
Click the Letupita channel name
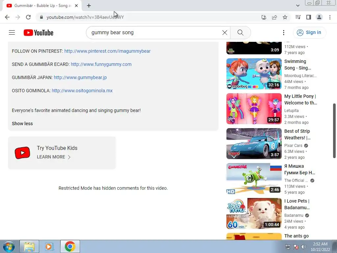[292, 111]
